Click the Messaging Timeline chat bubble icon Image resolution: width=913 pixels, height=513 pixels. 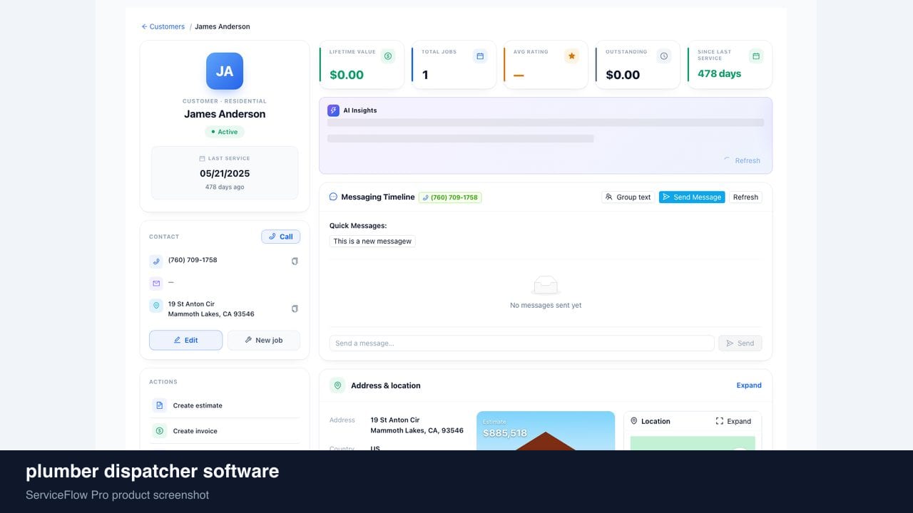(333, 197)
